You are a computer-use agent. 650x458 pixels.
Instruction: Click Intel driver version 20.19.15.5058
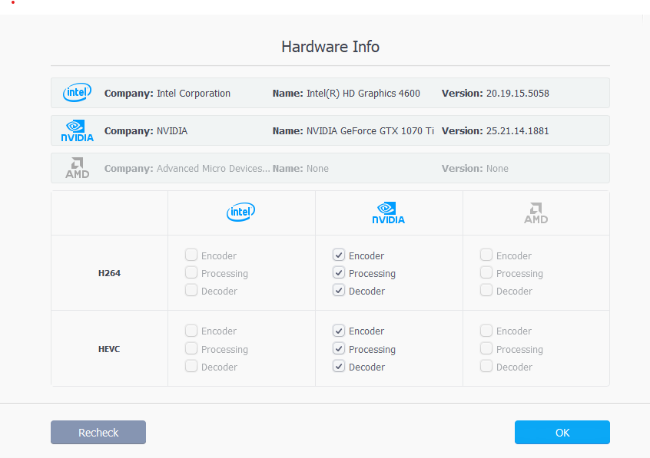518,94
